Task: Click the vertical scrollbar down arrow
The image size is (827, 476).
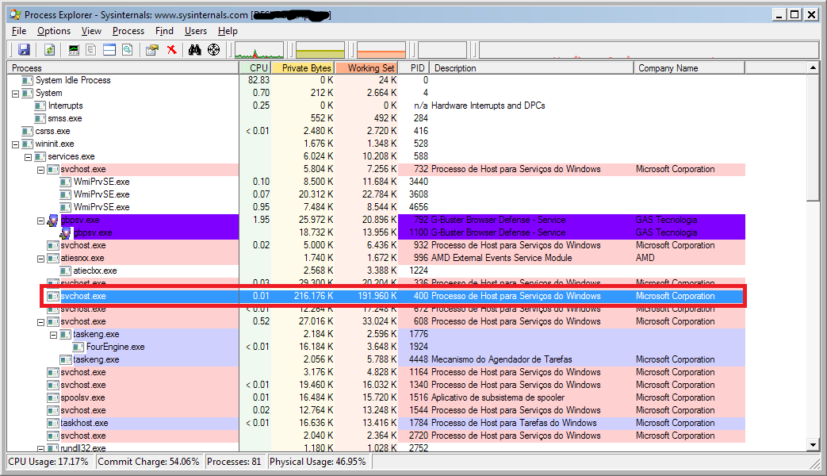Action: pos(813,445)
